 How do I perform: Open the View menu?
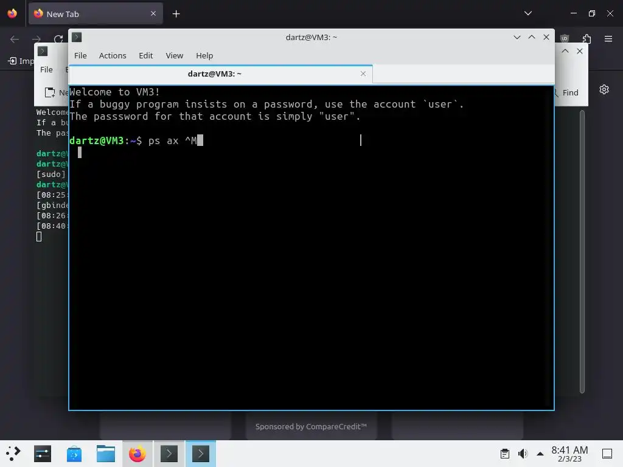pyautogui.click(x=175, y=55)
